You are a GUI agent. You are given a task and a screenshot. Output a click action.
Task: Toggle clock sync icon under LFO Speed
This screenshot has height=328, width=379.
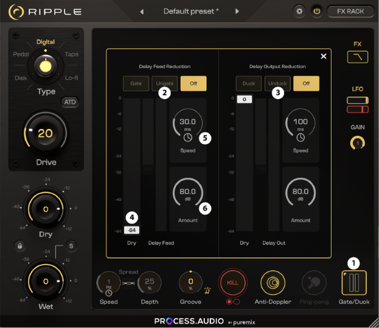coord(109,293)
